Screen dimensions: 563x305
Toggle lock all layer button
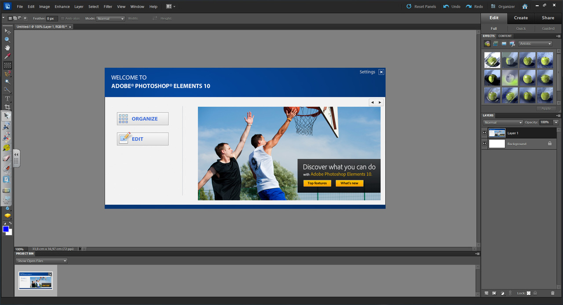click(535, 293)
